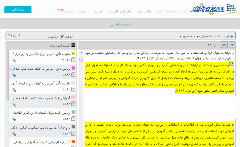This screenshot has width=240, height=147.
Task: Click breadcrumb text مشابه یابی مجدد - فناوری دو
Action: click(196, 36)
